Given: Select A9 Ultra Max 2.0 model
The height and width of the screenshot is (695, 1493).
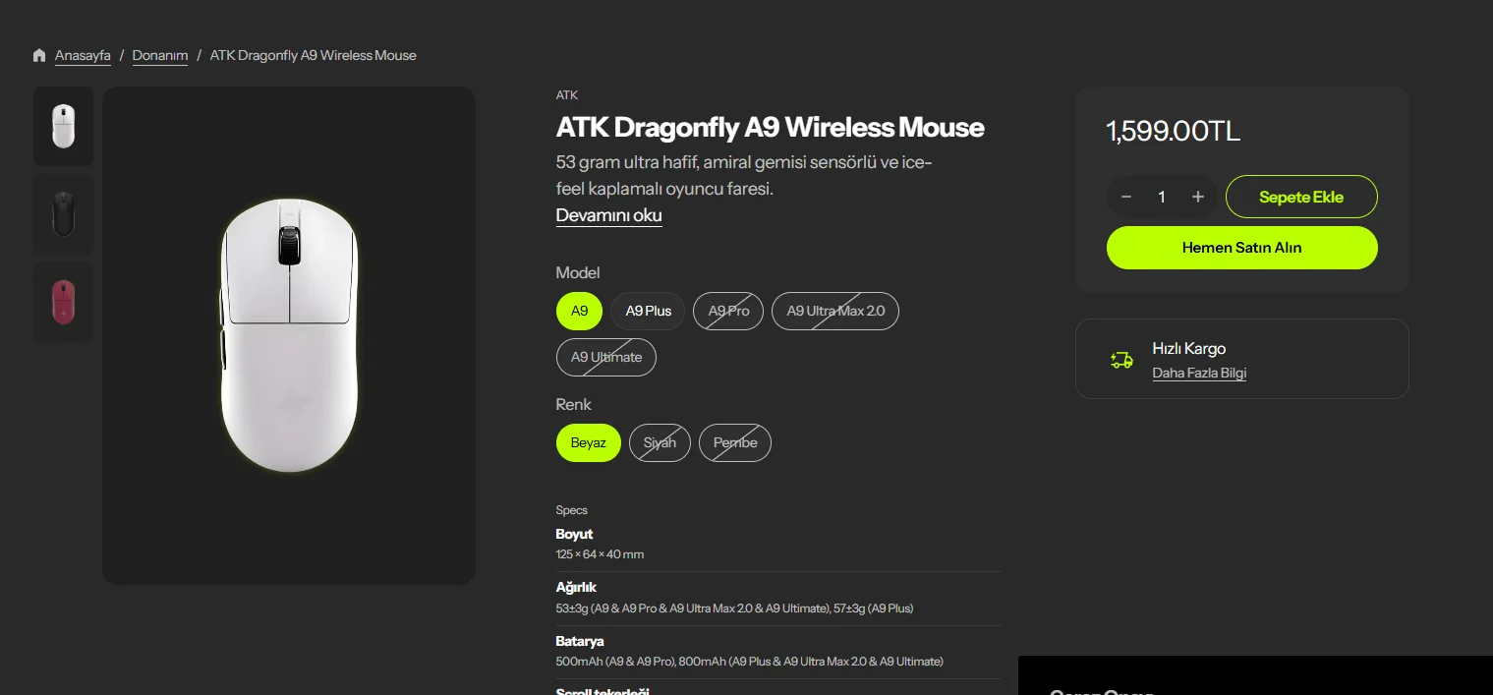Looking at the screenshot, I should 835,311.
